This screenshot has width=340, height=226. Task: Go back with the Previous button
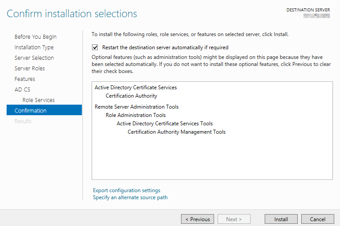tap(197, 219)
